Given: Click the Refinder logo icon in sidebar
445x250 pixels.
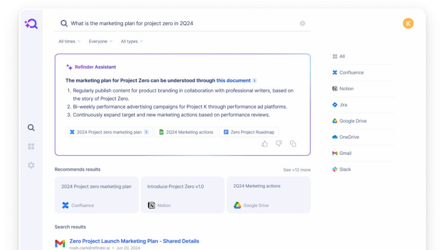Looking at the screenshot, I should tap(31, 24).
